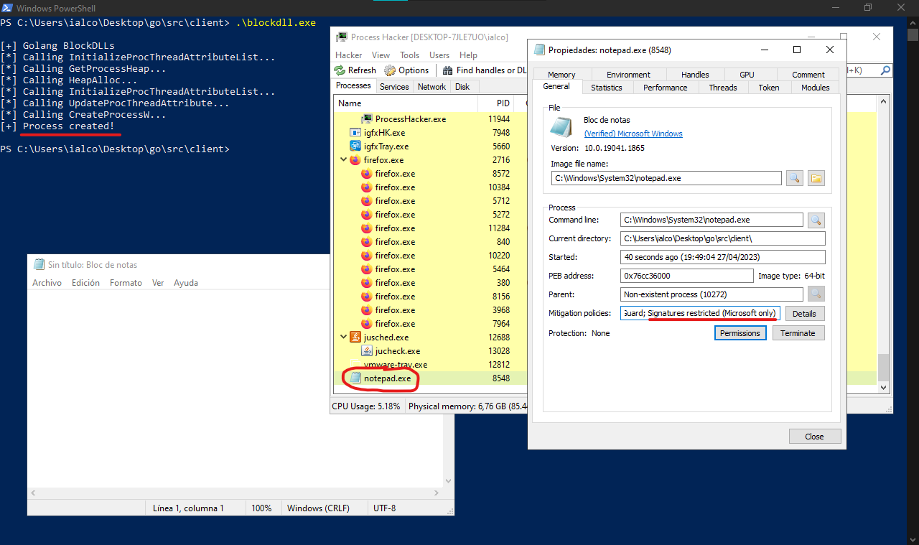
Task: Open Options gear in Process Hacker toolbar
Action: pos(390,70)
